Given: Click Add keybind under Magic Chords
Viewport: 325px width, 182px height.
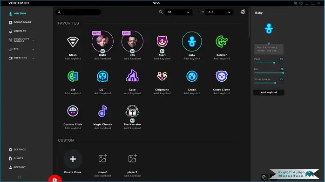Looking at the screenshot, I should tap(102, 128).
